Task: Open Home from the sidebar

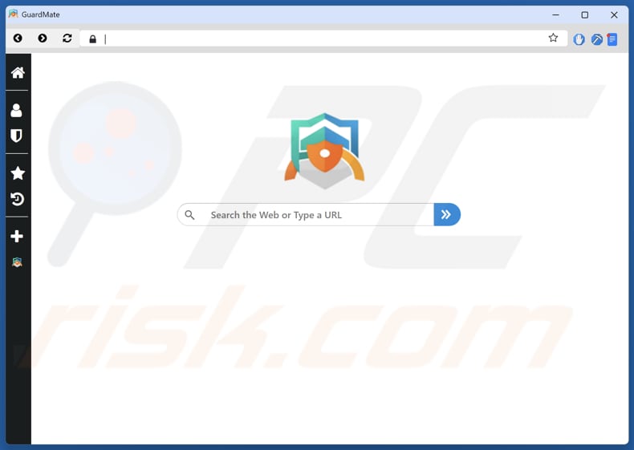Action: [18, 73]
